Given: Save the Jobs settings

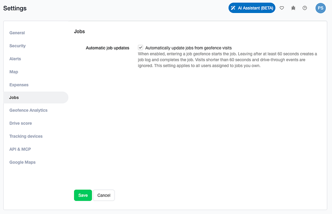Looking at the screenshot, I should [83, 195].
